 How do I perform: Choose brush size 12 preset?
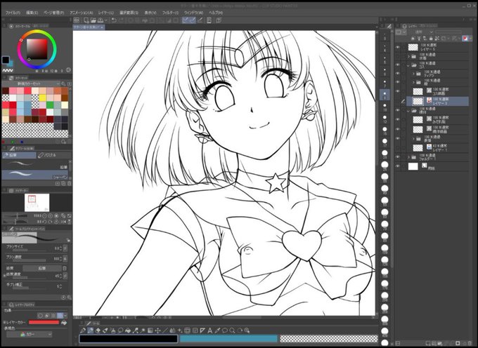pyautogui.click(x=385, y=118)
